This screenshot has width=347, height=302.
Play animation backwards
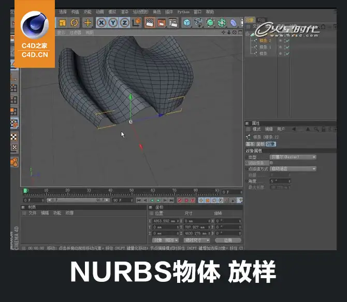152,200
